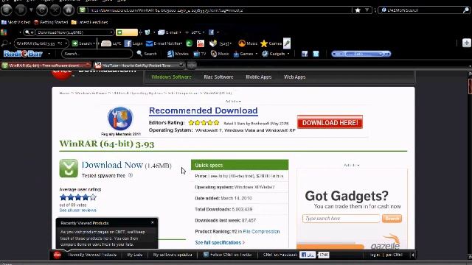Click the microphone toolbar icon
This screenshot has height=265, width=472.
[287, 43]
